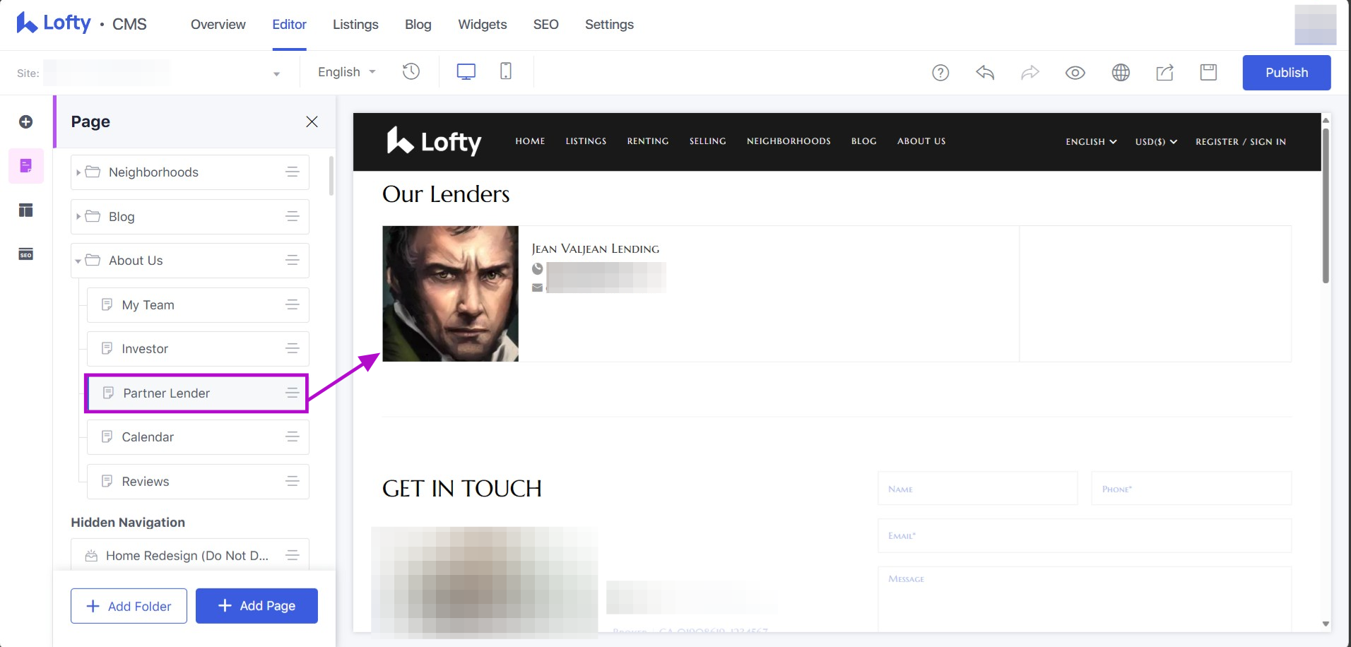The height and width of the screenshot is (647, 1351).
Task: Open the external share icon
Action: click(1164, 73)
